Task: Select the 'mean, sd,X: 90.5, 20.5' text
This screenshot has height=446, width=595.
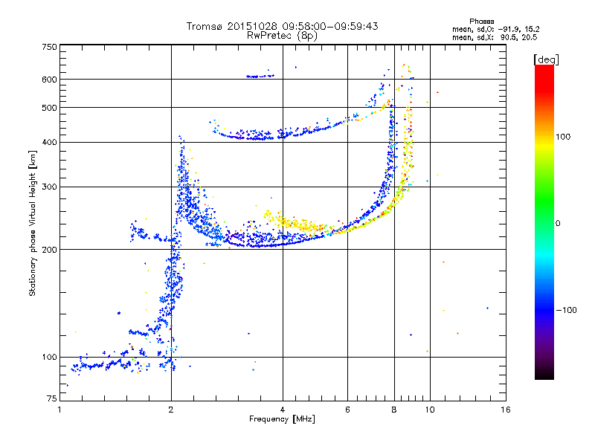Action: click(495, 37)
